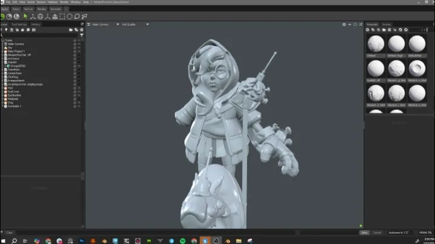Duplicate selected scene object

[76, 30]
